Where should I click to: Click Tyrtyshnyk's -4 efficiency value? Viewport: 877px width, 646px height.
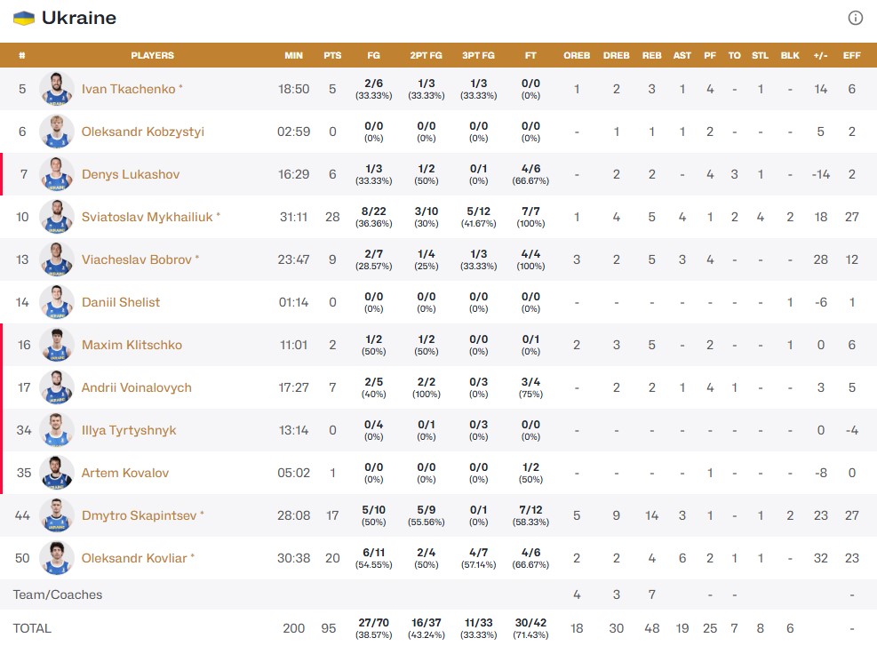point(852,430)
